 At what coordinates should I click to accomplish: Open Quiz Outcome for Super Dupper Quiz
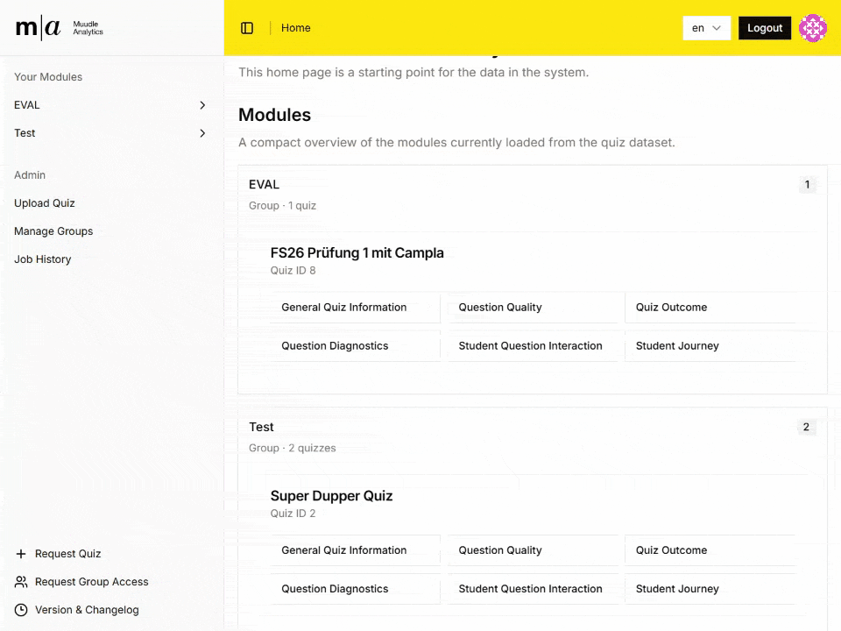(x=710, y=550)
